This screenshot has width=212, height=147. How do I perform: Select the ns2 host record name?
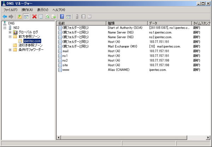point(65,60)
